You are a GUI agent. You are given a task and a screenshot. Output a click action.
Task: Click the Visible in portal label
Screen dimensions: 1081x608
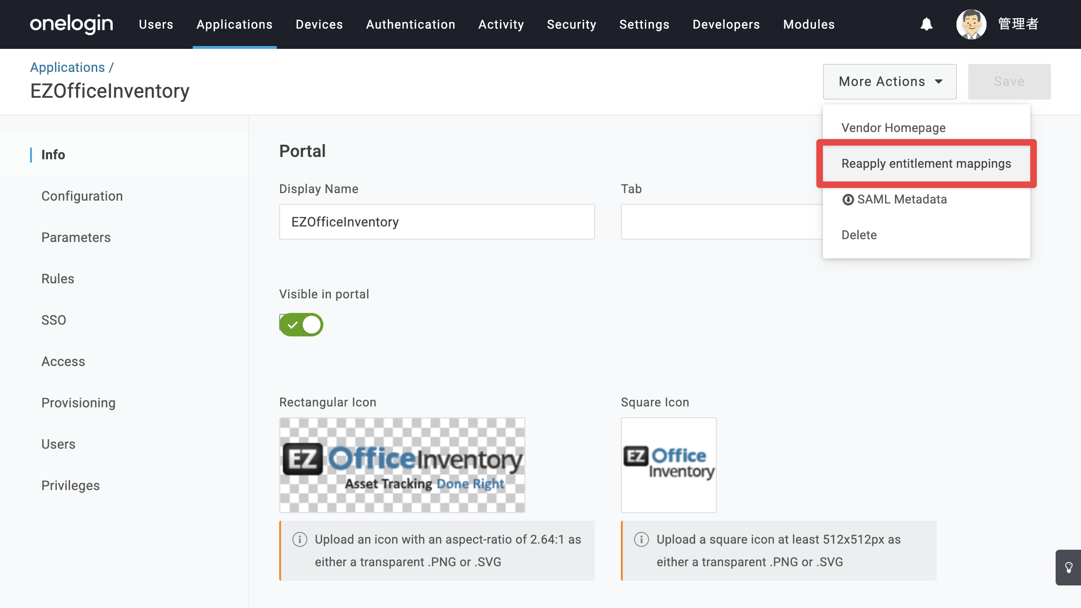[x=324, y=294]
